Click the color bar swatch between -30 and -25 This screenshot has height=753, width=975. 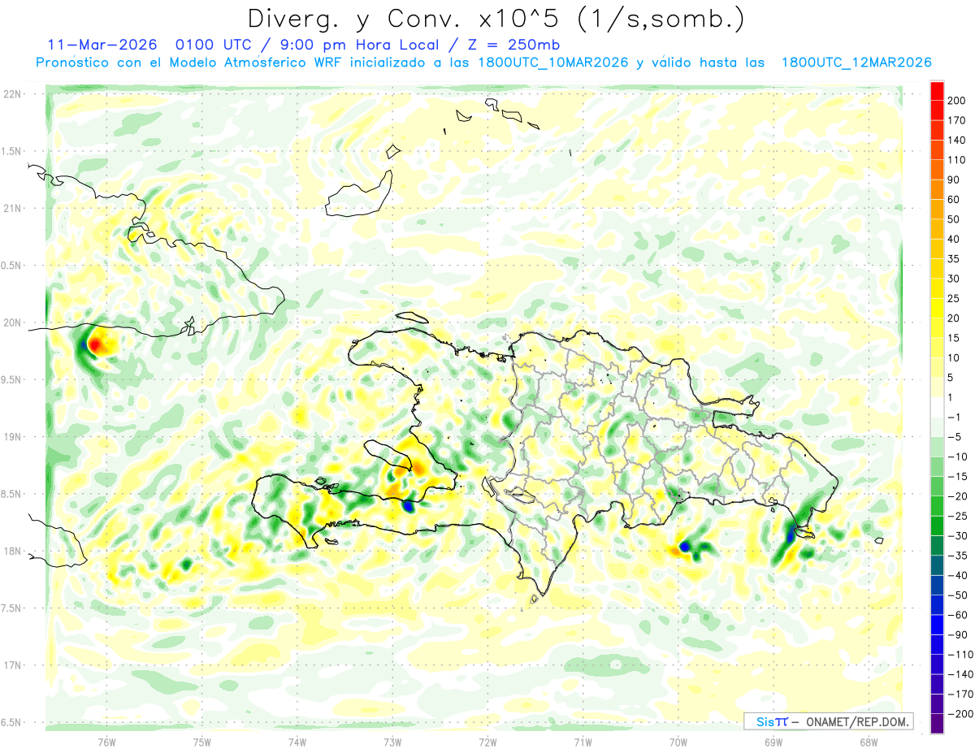tap(937, 526)
